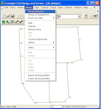
Task: Open the layer combo box dropdown arrow
Action: tap(79, 16)
